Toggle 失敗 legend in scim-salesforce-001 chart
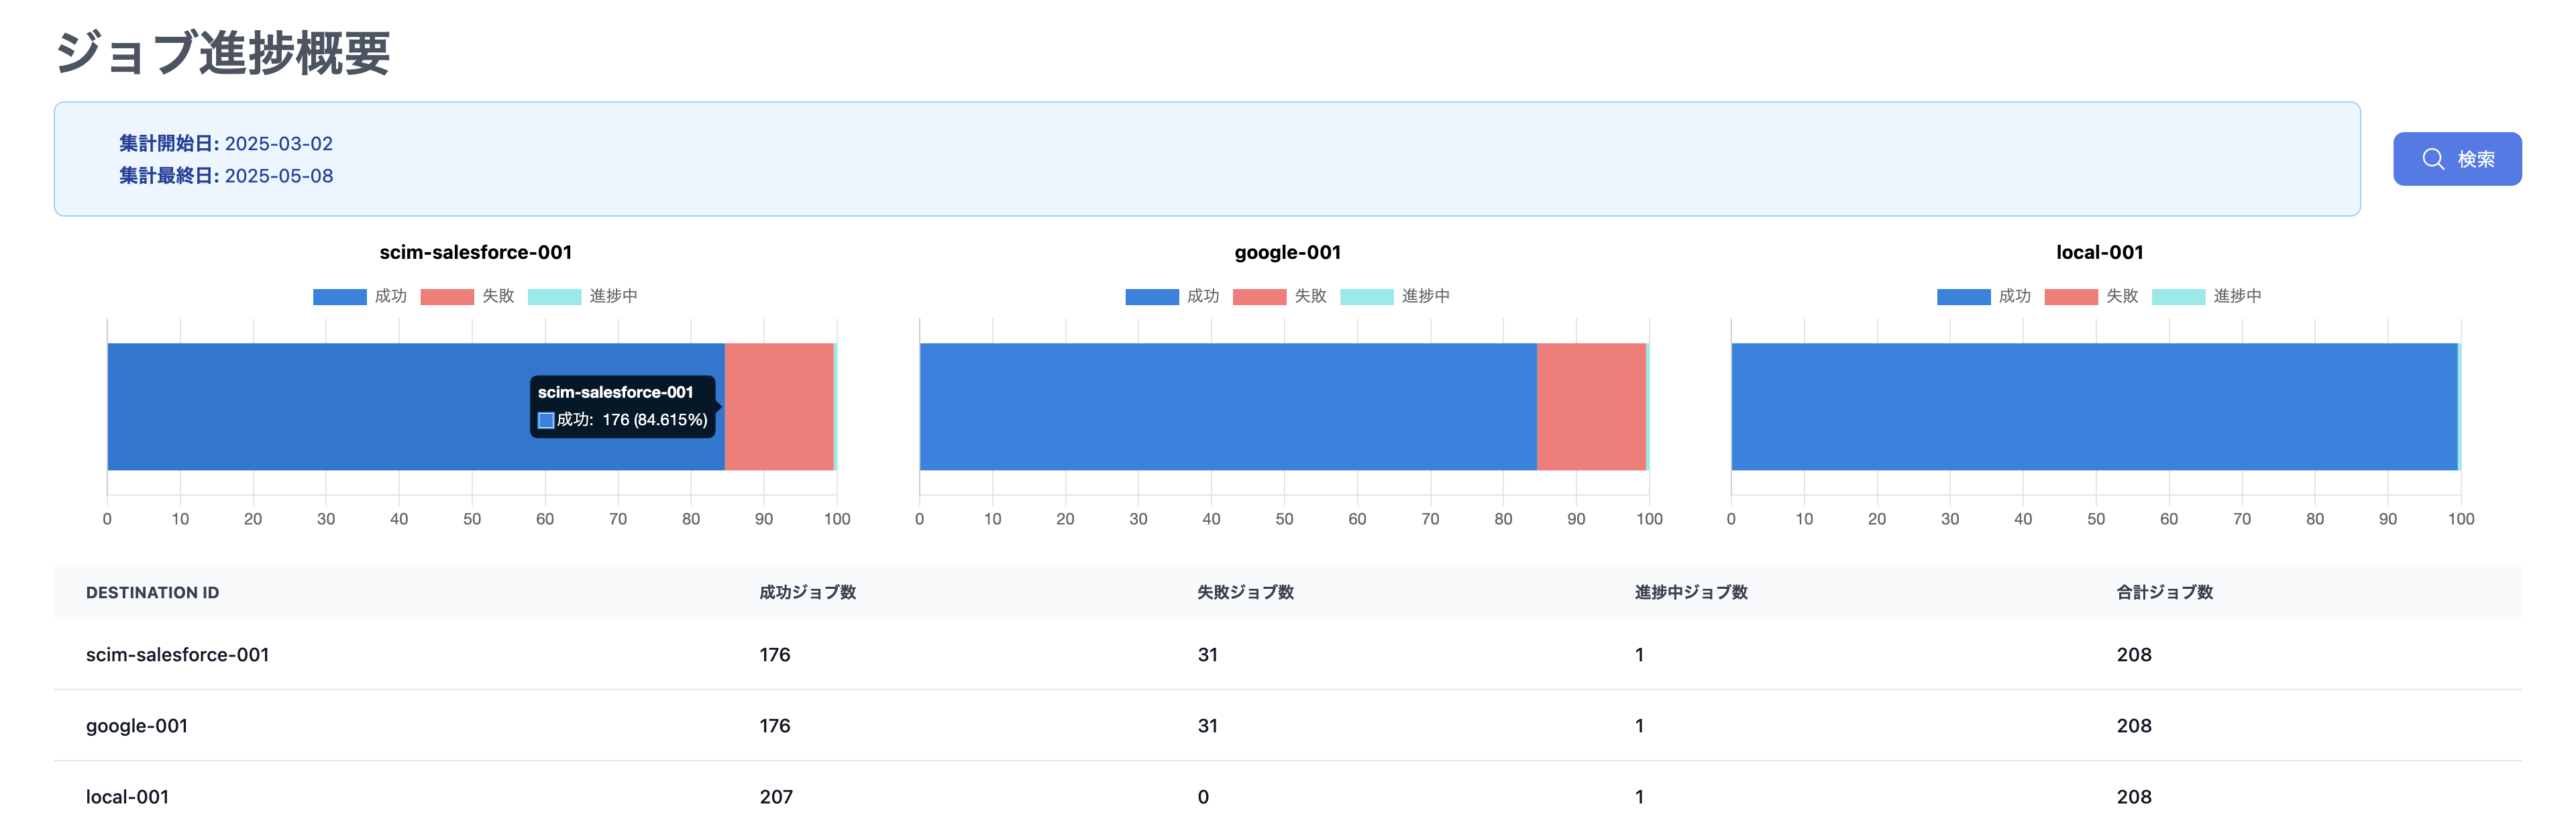 coord(467,296)
